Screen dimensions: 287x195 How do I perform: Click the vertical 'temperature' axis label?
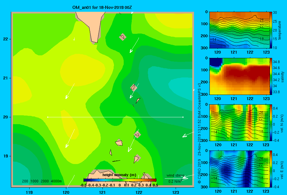(280, 30)
